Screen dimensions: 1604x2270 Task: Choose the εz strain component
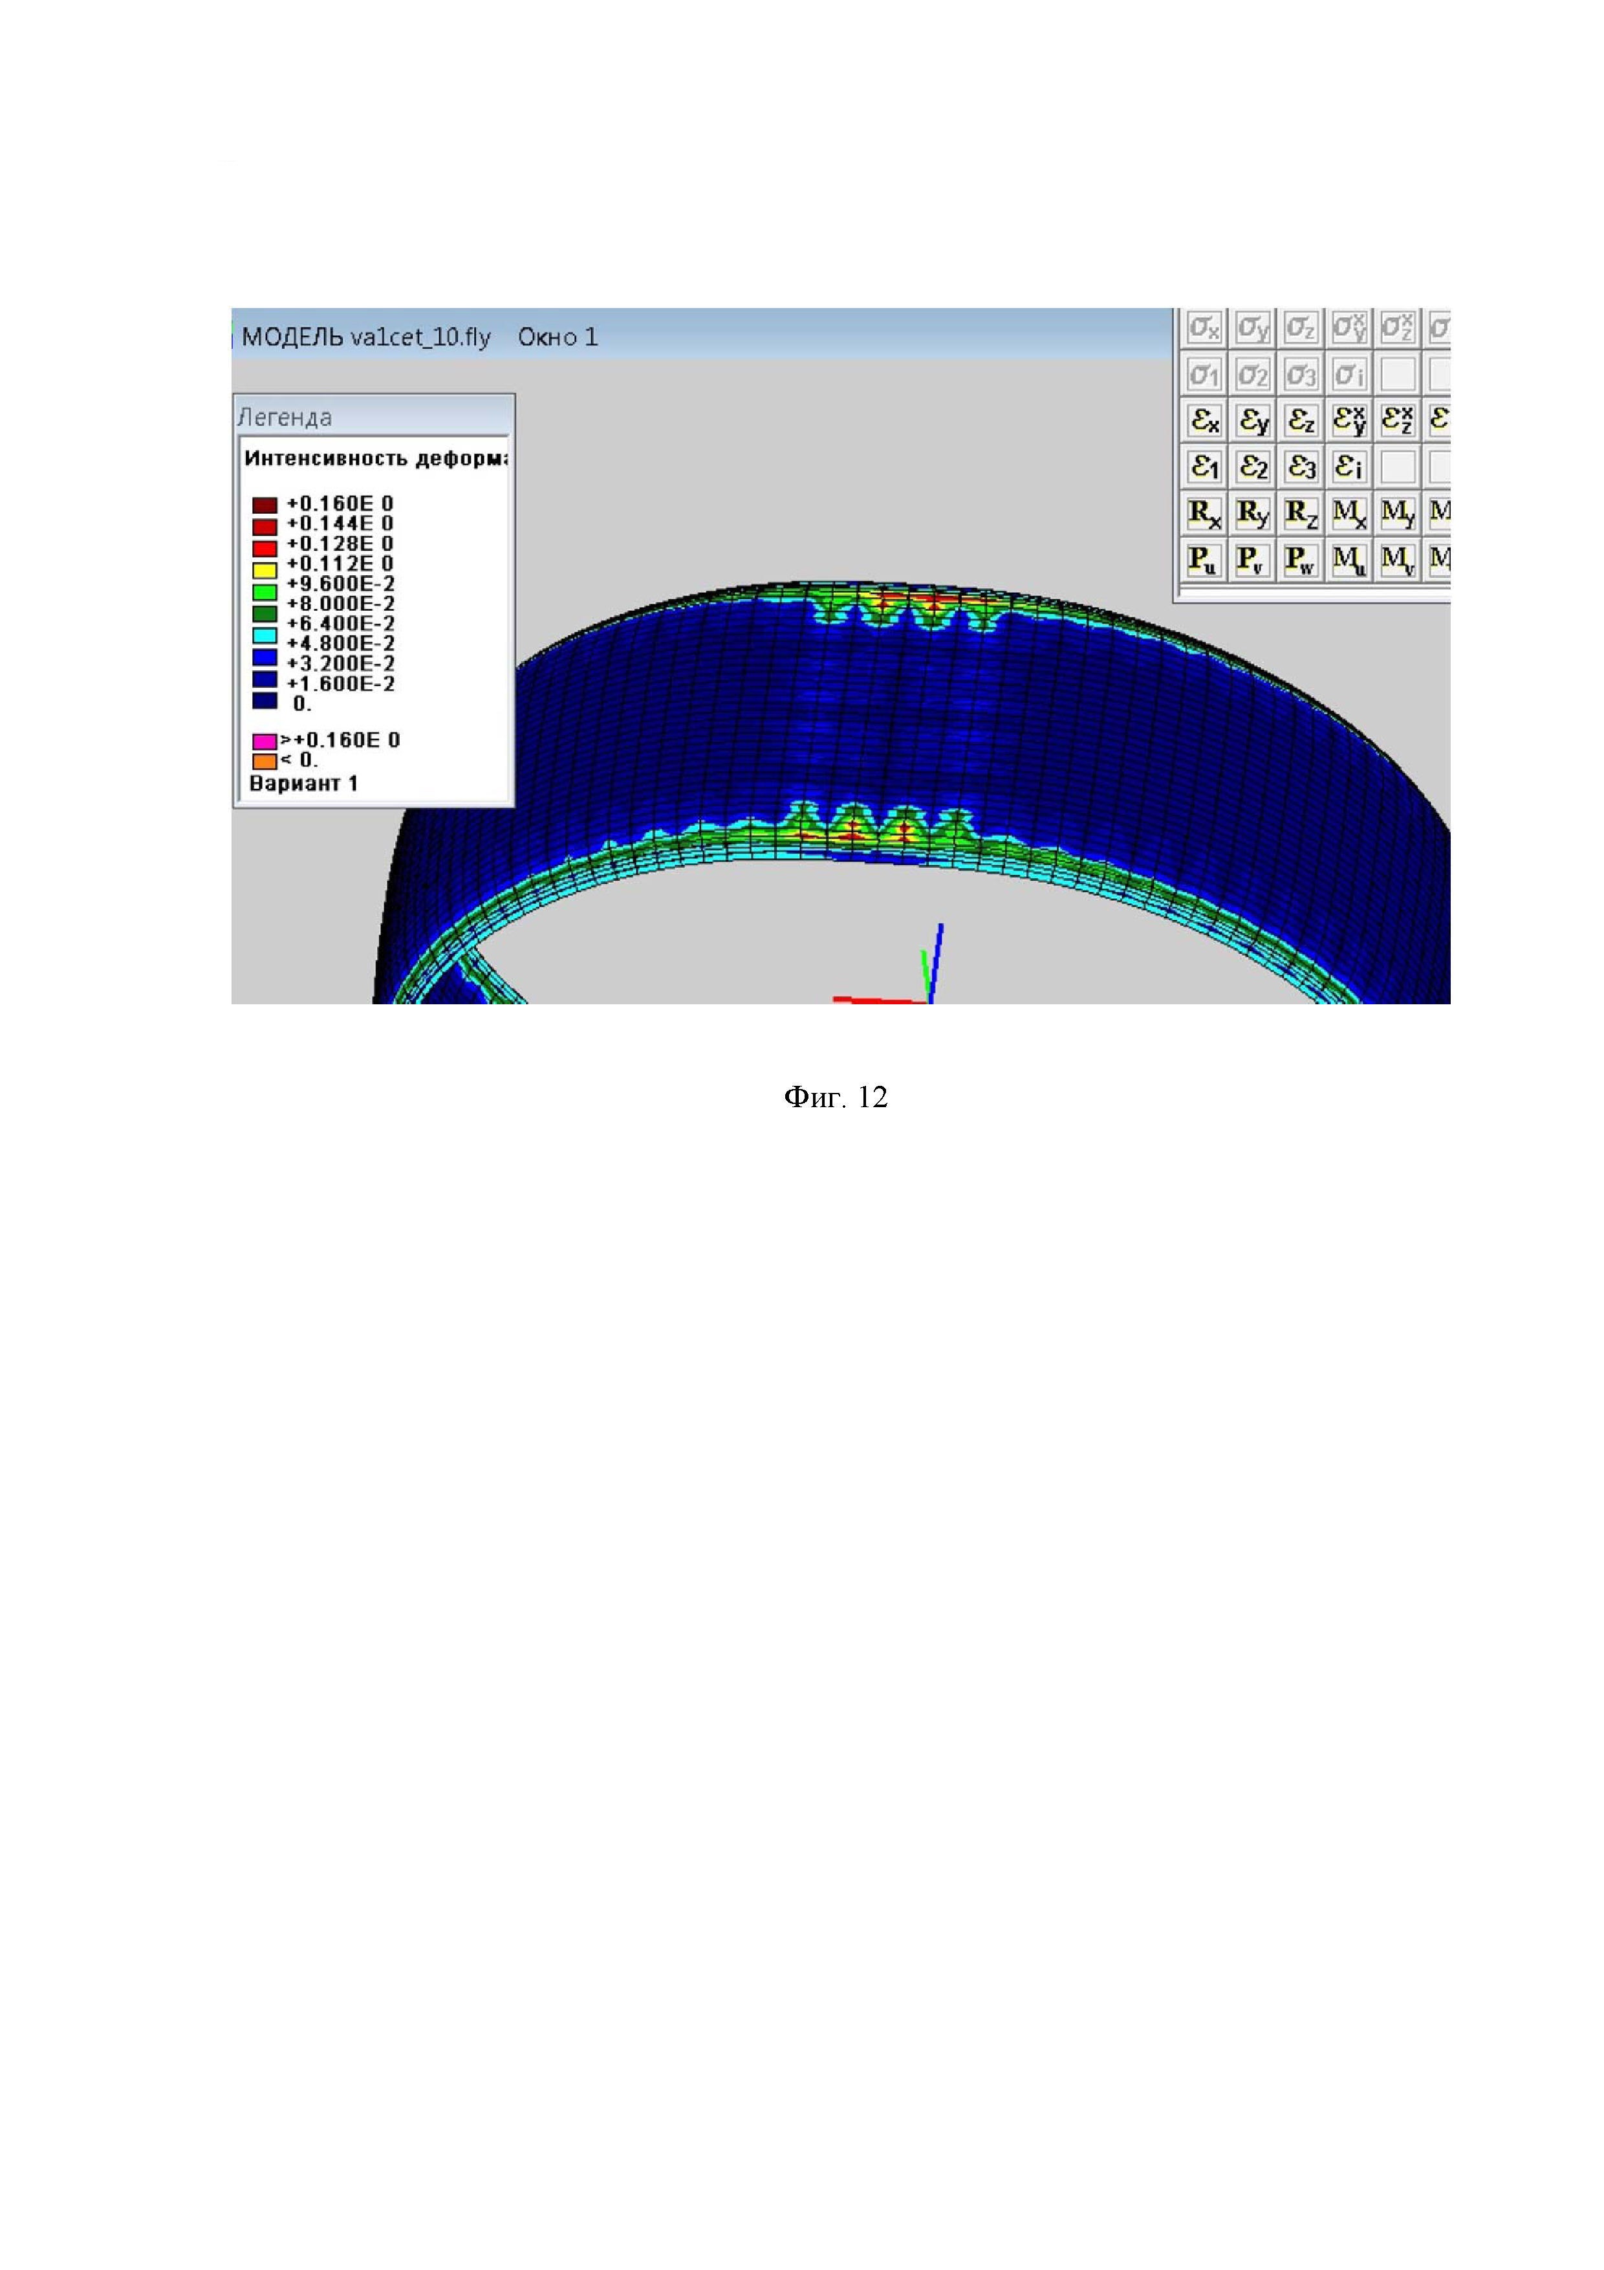click(x=1301, y=421)
